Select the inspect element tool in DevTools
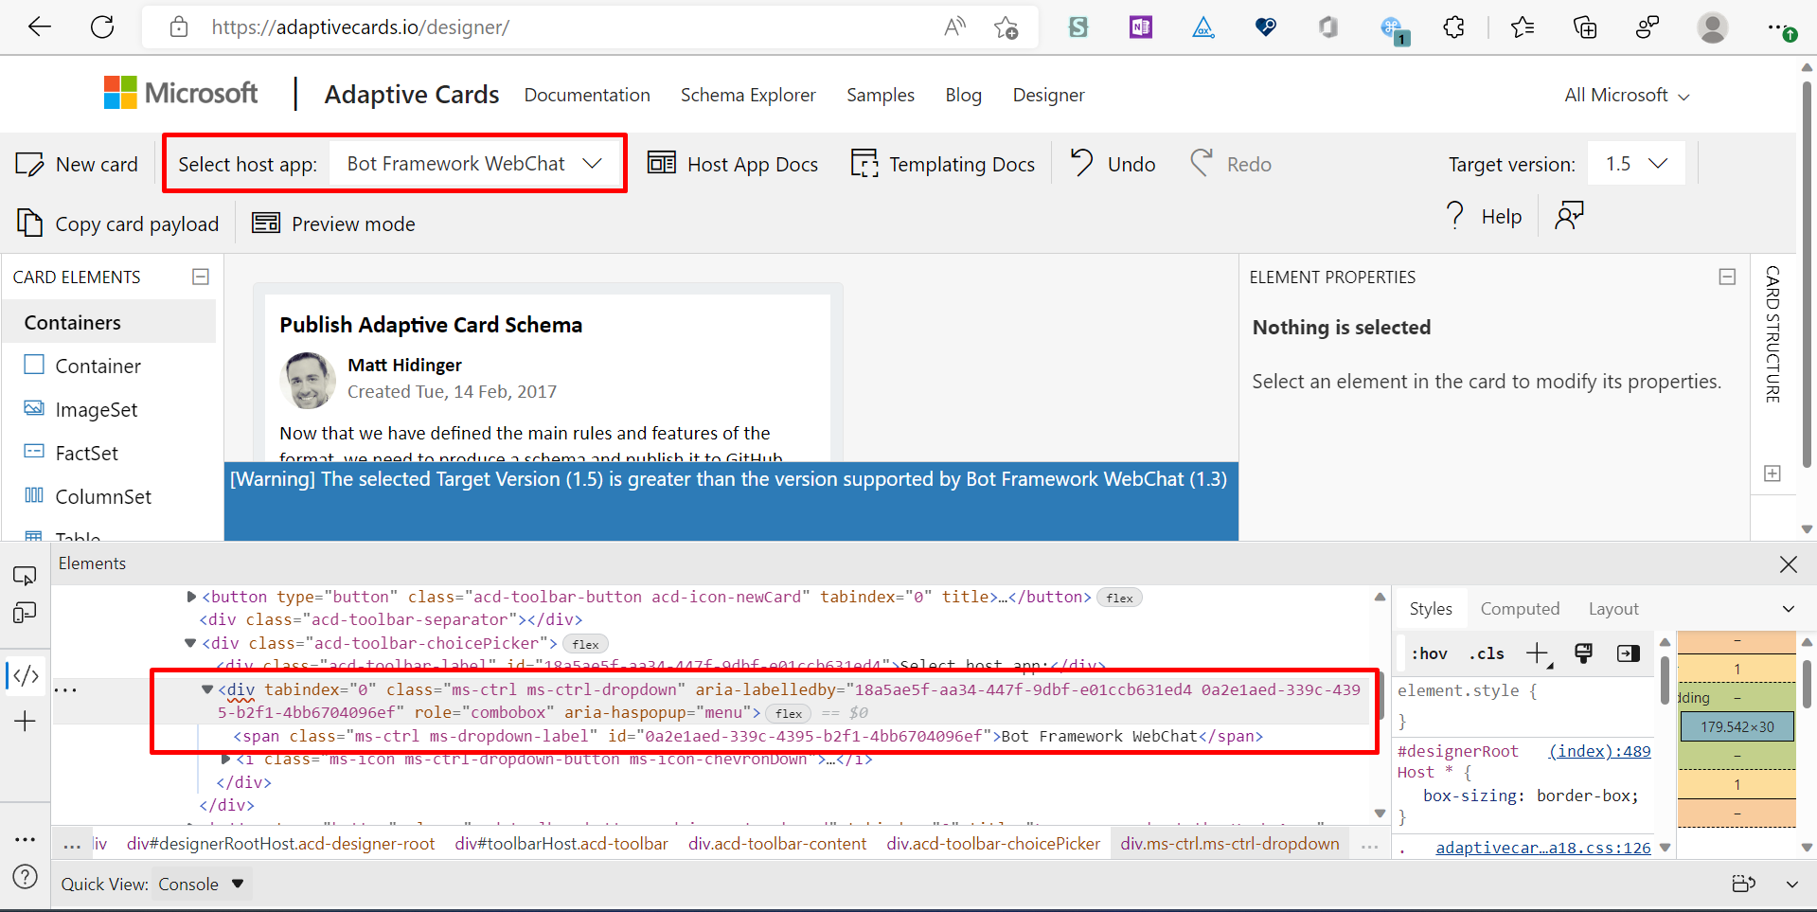This screenshot has height=912, width=1817. tap(25, 575)
